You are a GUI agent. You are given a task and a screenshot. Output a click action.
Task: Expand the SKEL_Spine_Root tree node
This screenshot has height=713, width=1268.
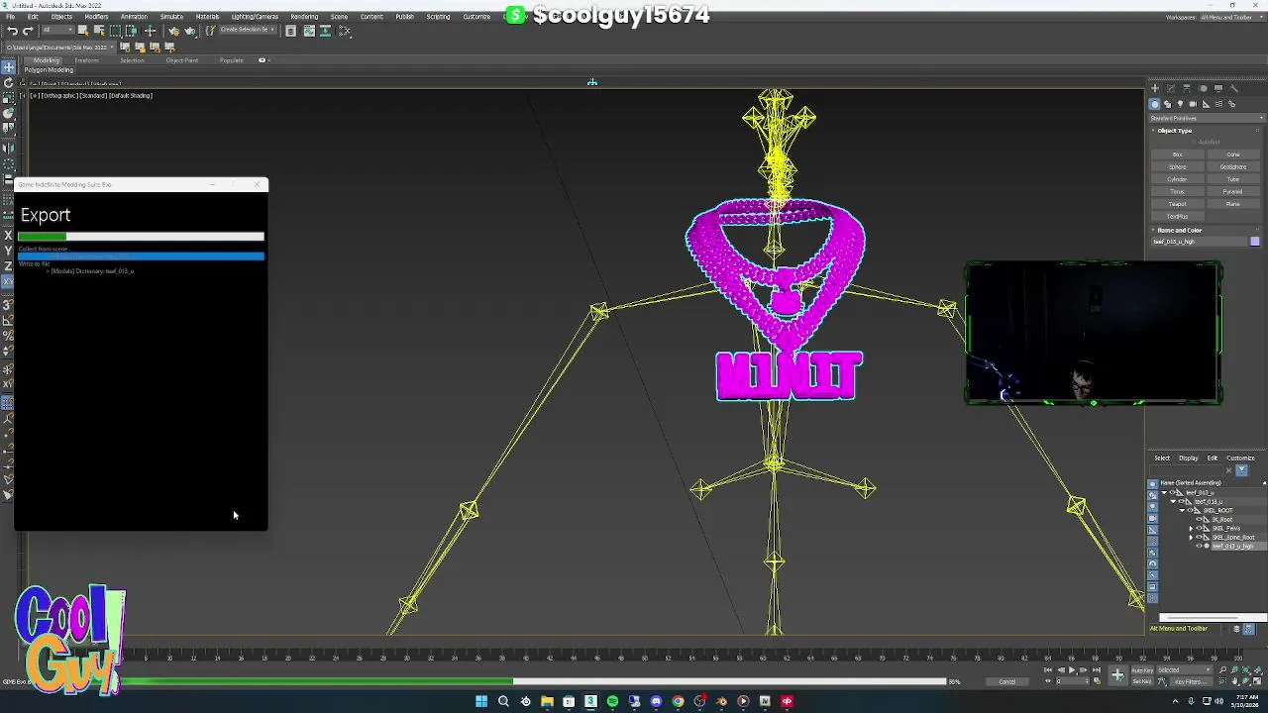[1191, 538]
